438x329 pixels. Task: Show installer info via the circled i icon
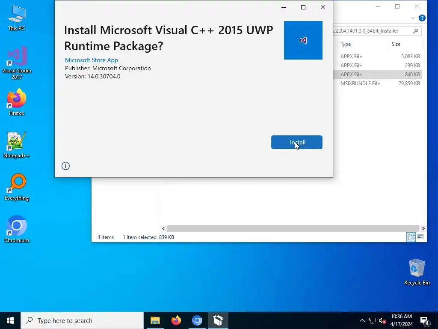[x=65, y=166]
